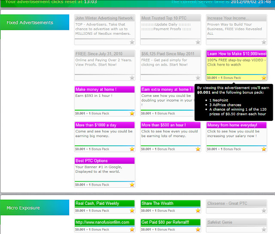Click 'Come see how you could be' doubling income text
This screenshot has height=234, width=275.
(166, 96)
